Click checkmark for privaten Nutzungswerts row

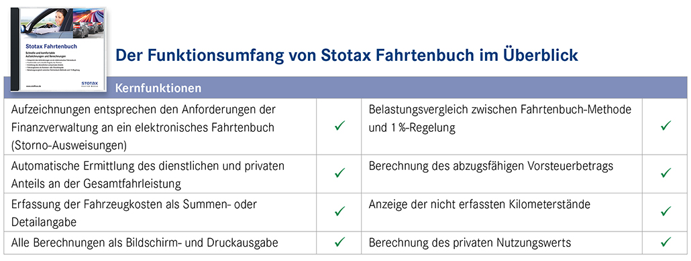click(x=666, y=242)
